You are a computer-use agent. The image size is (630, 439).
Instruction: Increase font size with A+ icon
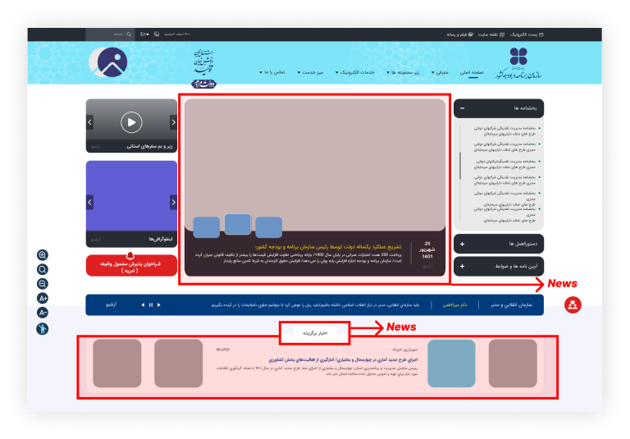pyautogui.click(x=43, y=299)
